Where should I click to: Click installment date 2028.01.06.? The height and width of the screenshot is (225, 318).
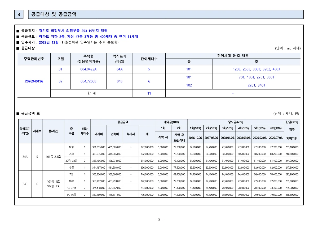(x=227, y=138)
